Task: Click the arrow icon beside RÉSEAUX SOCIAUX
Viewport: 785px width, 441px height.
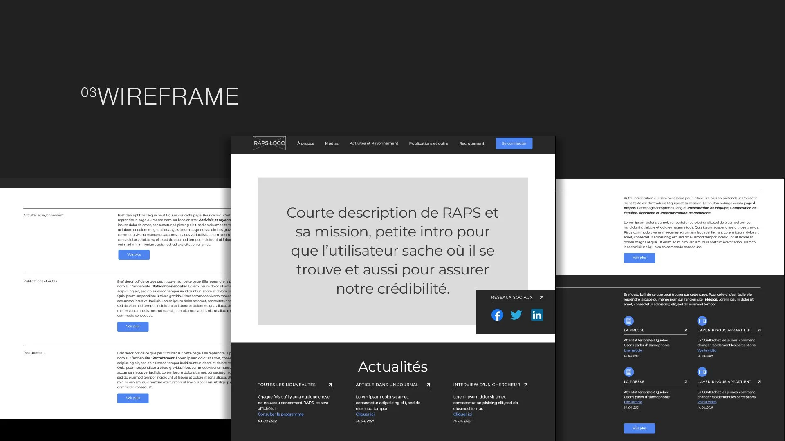Action: click(x=541, y=298)
